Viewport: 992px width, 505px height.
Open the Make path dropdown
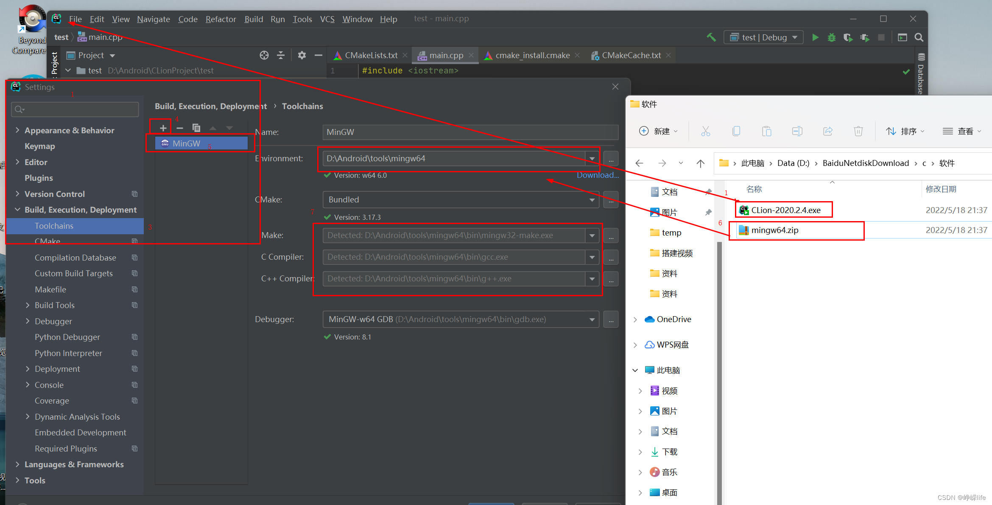click(592, 236)
